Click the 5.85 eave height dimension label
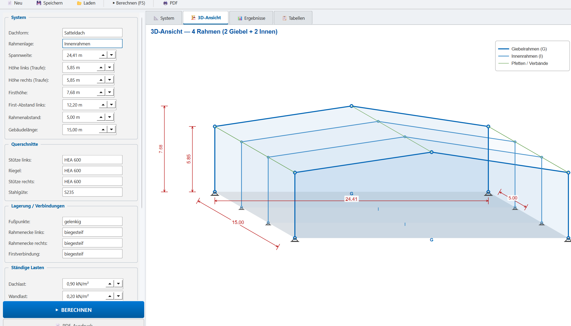The width and height of the screenshot is (571, 326). [189, 159]
